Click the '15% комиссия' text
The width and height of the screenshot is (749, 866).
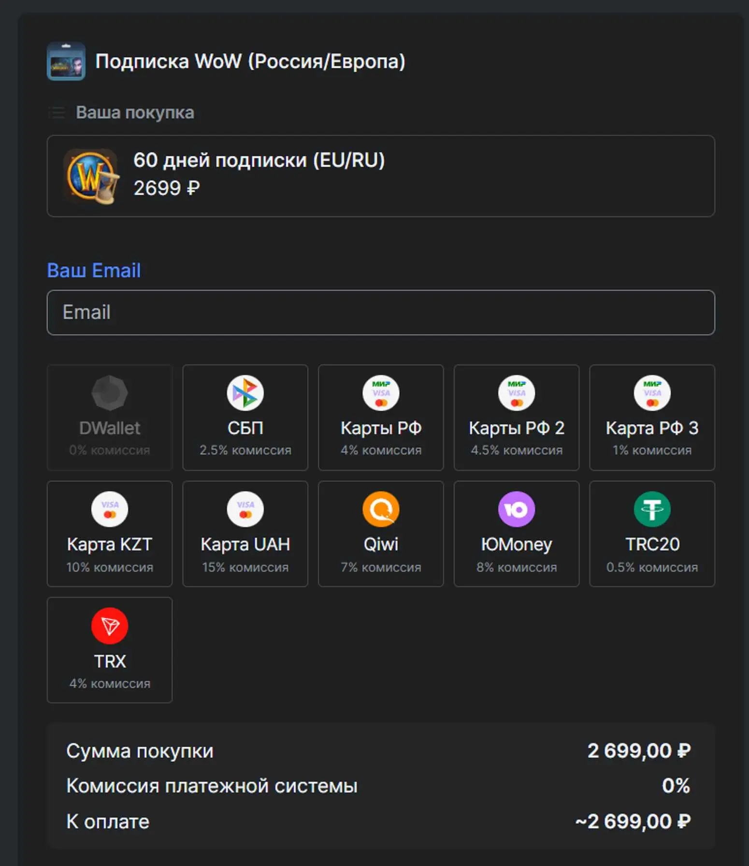pyautogui.click(x=245, y=567)
